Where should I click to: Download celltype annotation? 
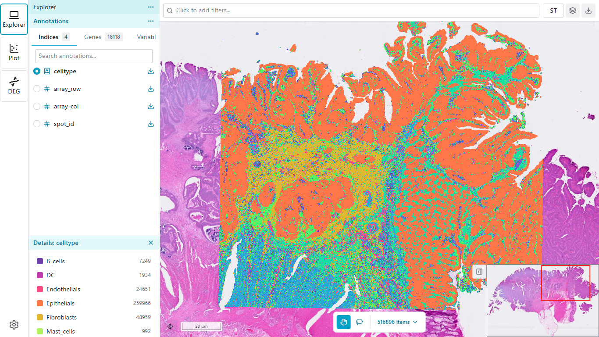click(x=151, y=71)
